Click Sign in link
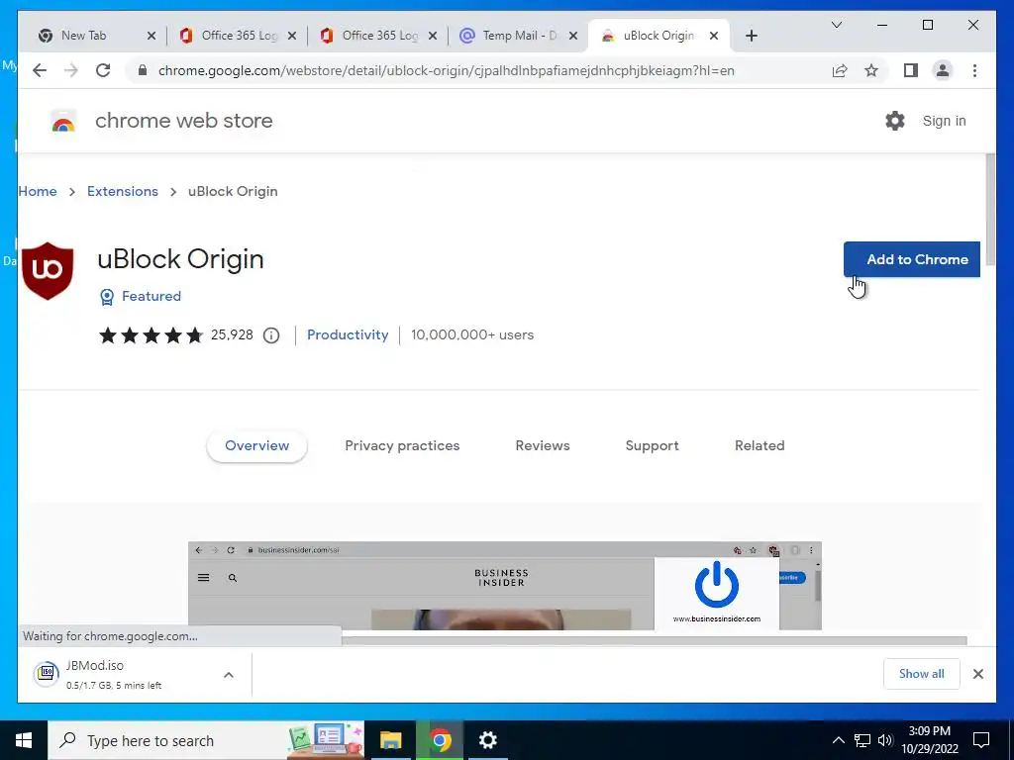 944,121
